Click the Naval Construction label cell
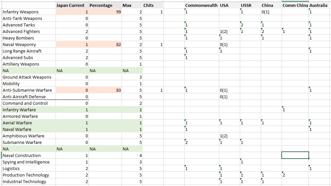The image size is (331, 186). click(x=22, y=156)
